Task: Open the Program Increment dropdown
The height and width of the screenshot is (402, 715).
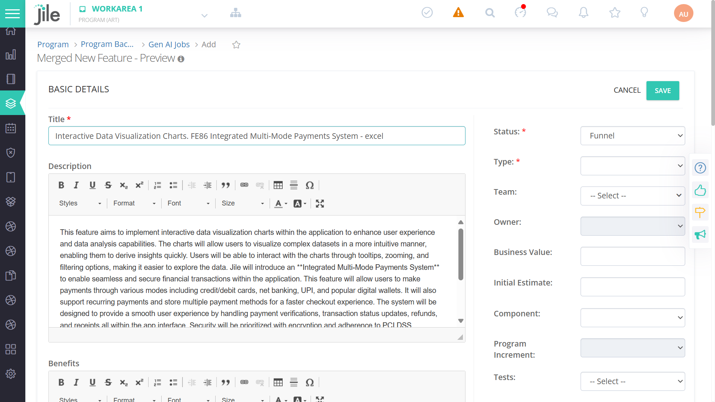Action: (633, 348)
